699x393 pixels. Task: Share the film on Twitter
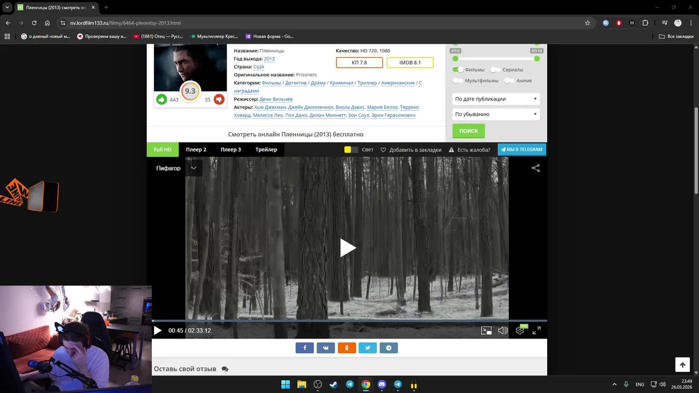pos(368,348)
